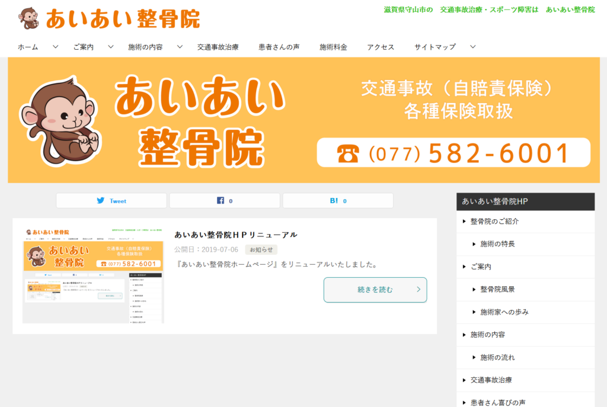607x407 pixels.
Task: Share the page via the Facebook icon
Action: point(220,200)
